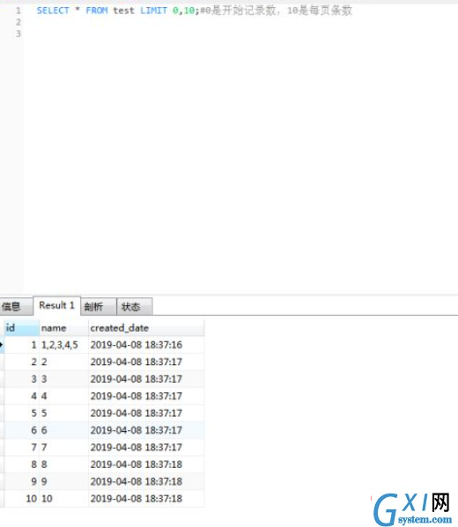Click the table name test in query
This screenshot has height=527, width=458.
tap(123, 11)
